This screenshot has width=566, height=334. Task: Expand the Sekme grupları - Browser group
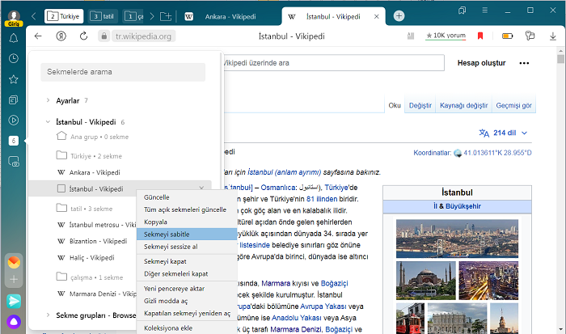point(48,315)
